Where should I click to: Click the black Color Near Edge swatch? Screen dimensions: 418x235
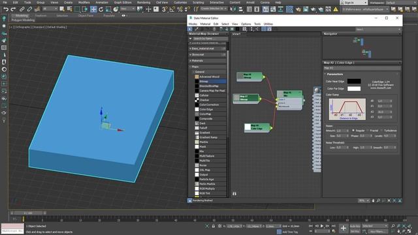[354, 81]
